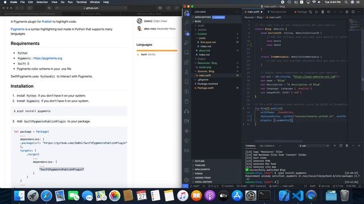This screenshot has height=204, width=364.
Task: Click the split terminal icon
Action: [x=341, y=146]
